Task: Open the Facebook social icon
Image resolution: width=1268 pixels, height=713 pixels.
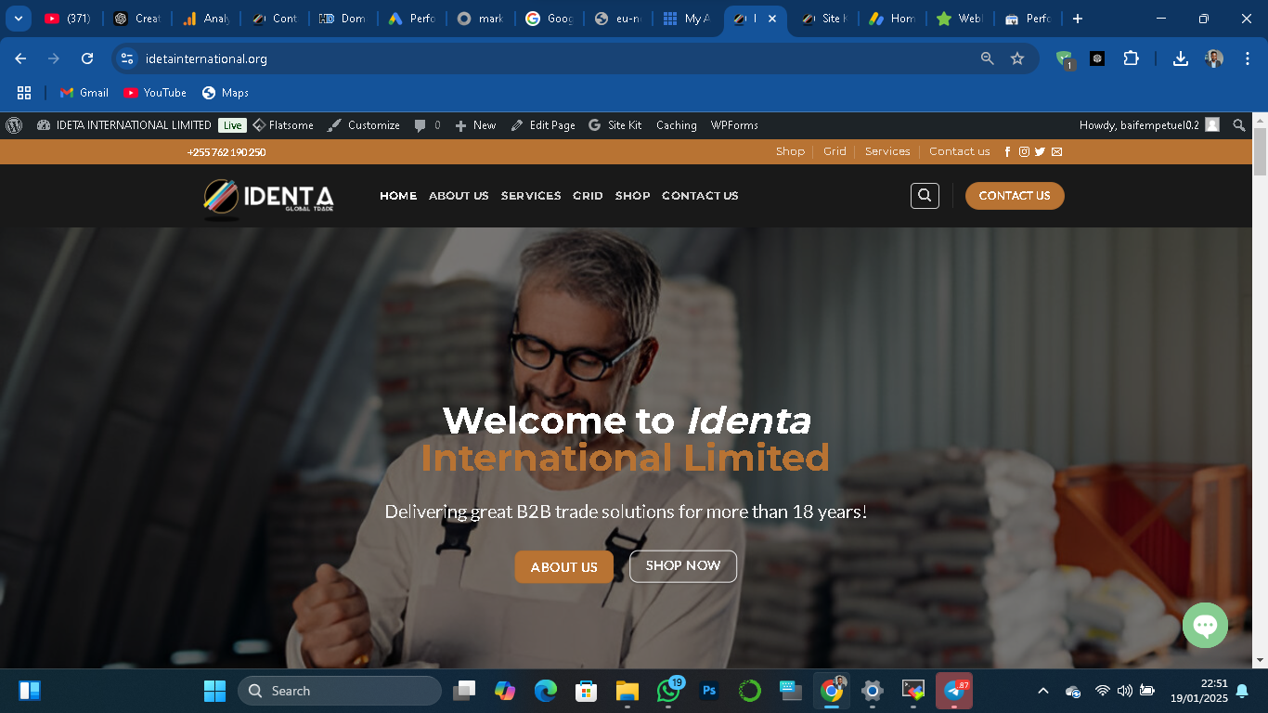Action: tap(1008, 151)
